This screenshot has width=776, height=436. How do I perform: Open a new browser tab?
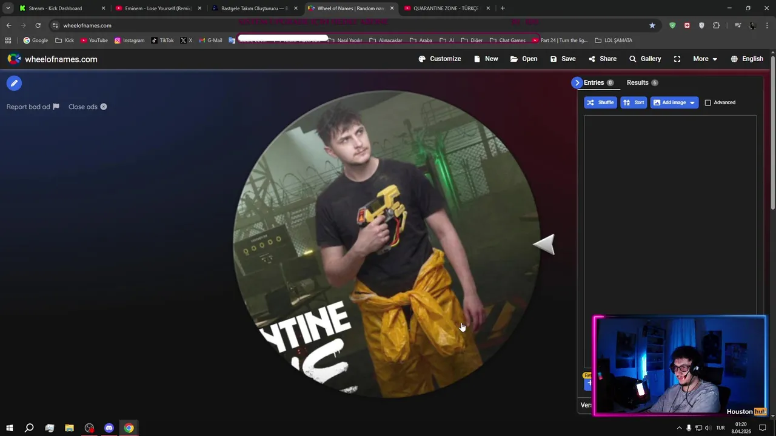(x=502, y=8)
